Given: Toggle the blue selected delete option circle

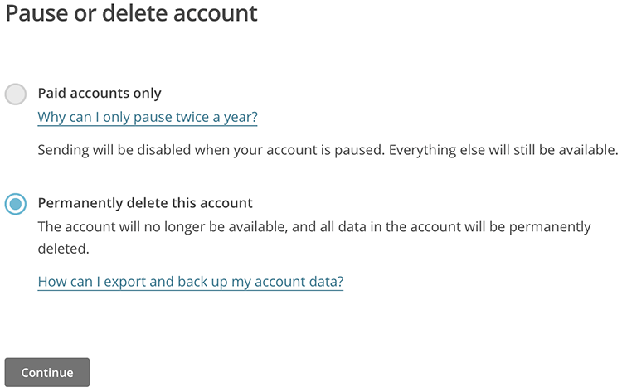Looking at the screenshot, I should click(x=16, y=204).
